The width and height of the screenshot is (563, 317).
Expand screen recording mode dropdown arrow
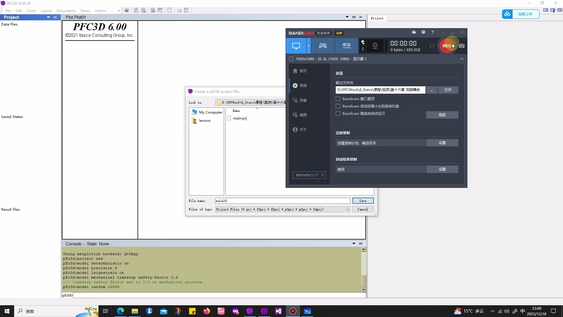tap(308, 46)
